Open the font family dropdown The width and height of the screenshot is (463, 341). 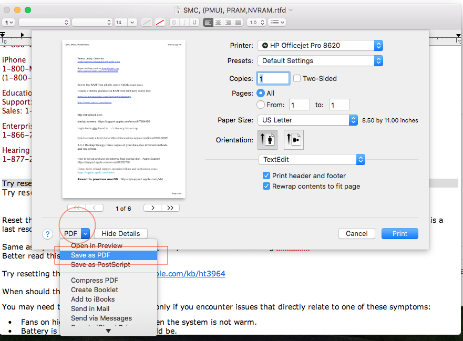click(44, 23)
